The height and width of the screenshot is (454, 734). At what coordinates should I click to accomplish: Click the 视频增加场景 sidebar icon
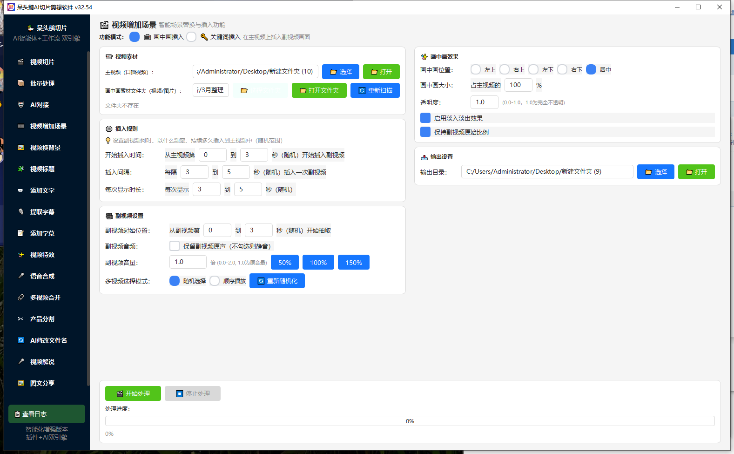click(x=20, y=126)
